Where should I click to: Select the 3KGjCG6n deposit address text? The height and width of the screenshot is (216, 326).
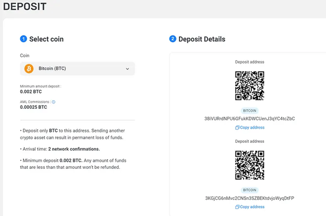point(250,198)
